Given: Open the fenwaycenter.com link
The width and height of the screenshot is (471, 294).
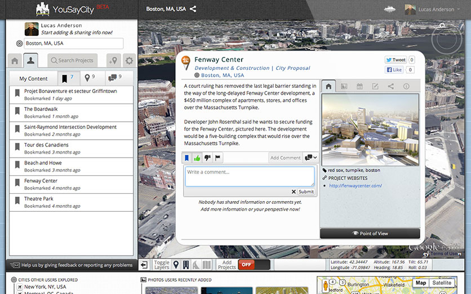Looking at the screenshot, I should coord(356,186).
